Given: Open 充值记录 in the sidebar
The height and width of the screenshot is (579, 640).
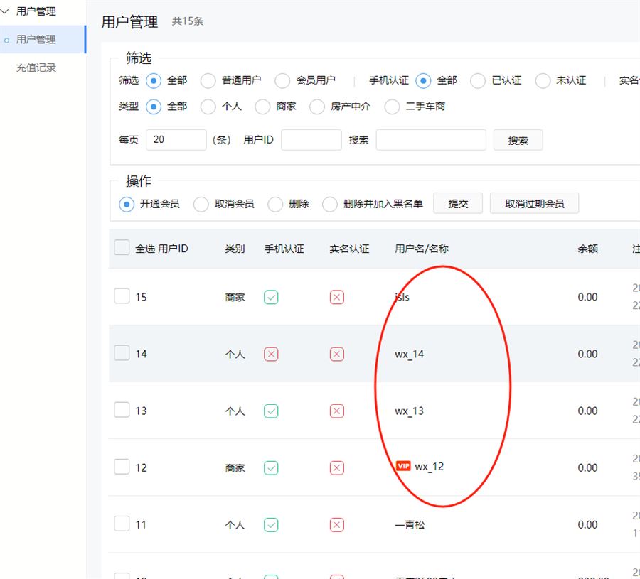Looking at the screenshot, I should pos(36,67).
